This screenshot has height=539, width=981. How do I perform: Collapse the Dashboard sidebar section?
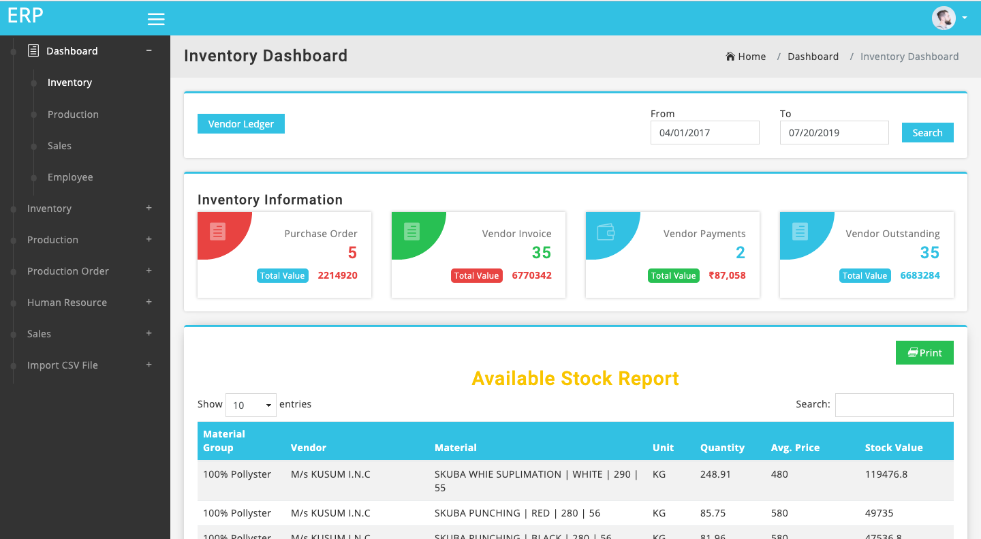pyautogui.click(x=149, y=50)
